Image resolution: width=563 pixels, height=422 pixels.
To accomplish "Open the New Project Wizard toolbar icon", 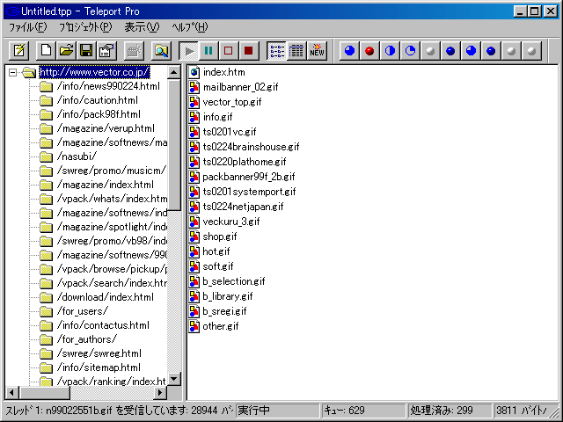I will pos(19,51).
